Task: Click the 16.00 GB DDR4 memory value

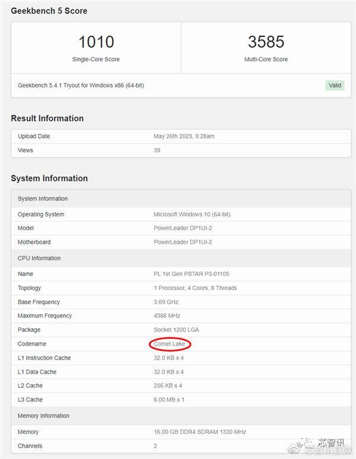Action: pos(199,432)
